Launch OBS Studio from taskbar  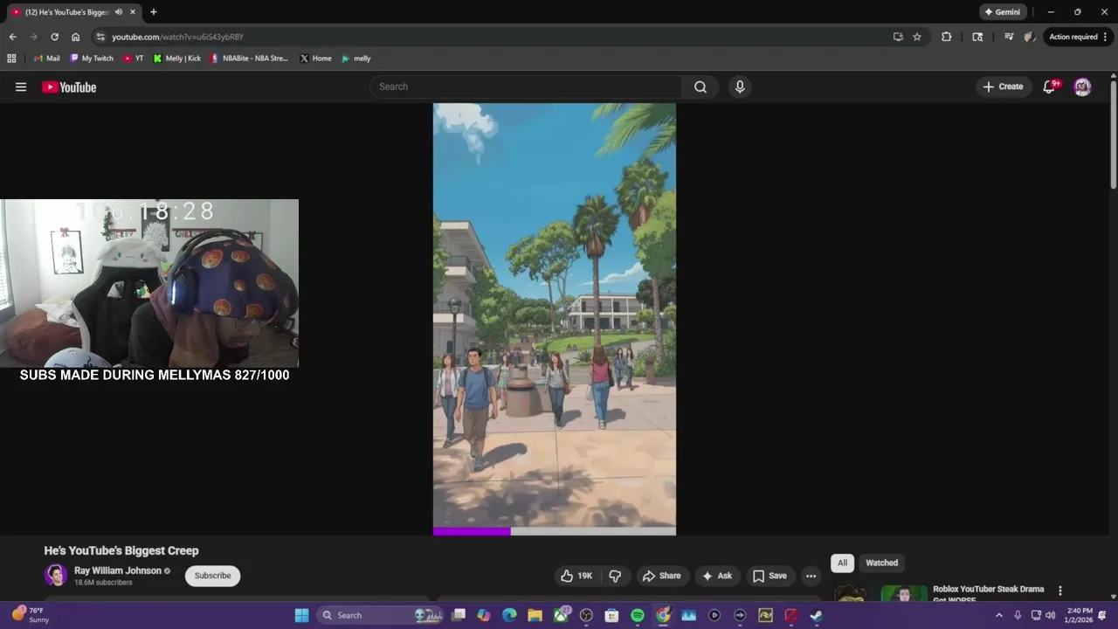tap(587, 615)
